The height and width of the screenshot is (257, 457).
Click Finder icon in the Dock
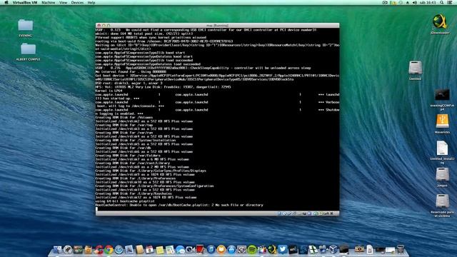point(57,249)
